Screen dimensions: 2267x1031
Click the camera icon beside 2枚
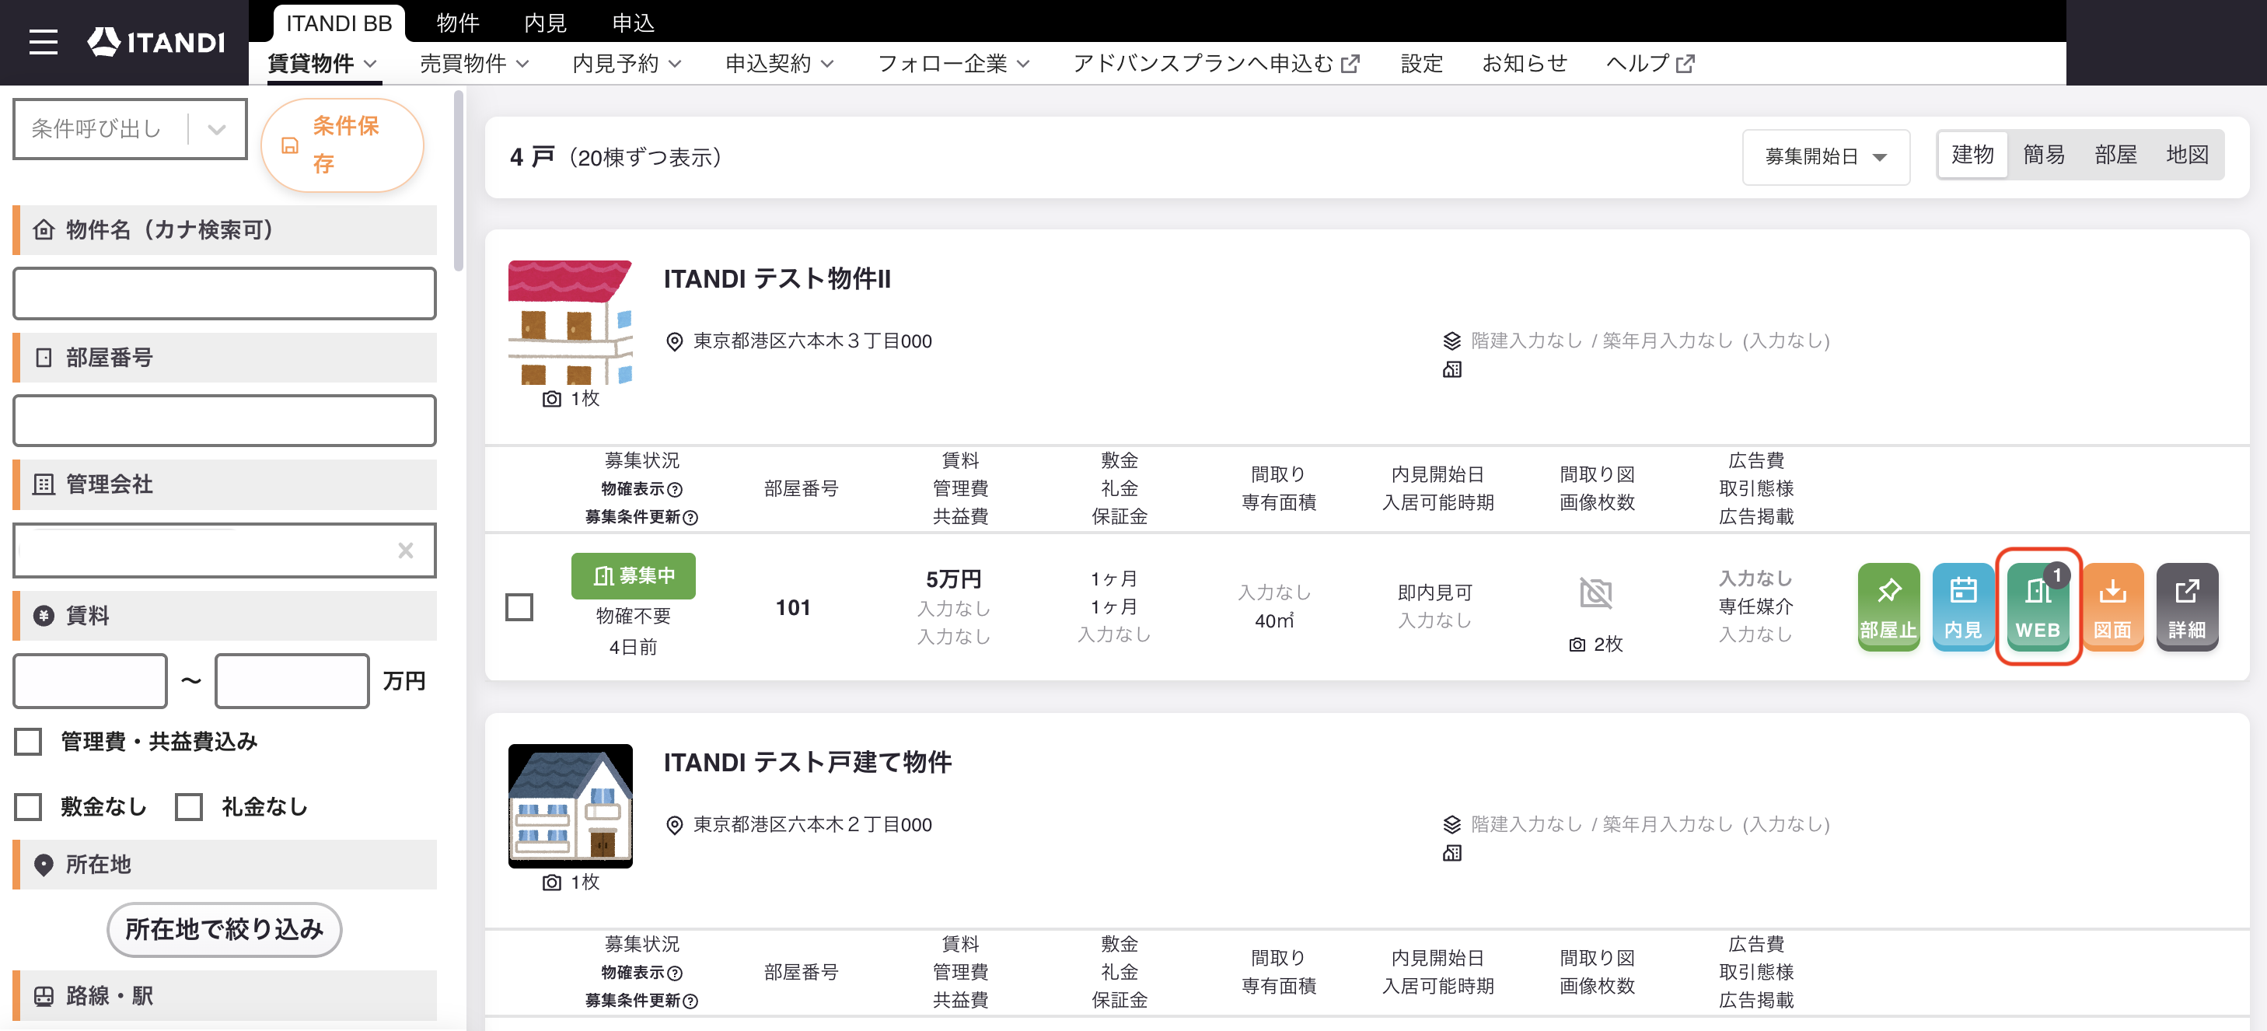[1577, 645]
